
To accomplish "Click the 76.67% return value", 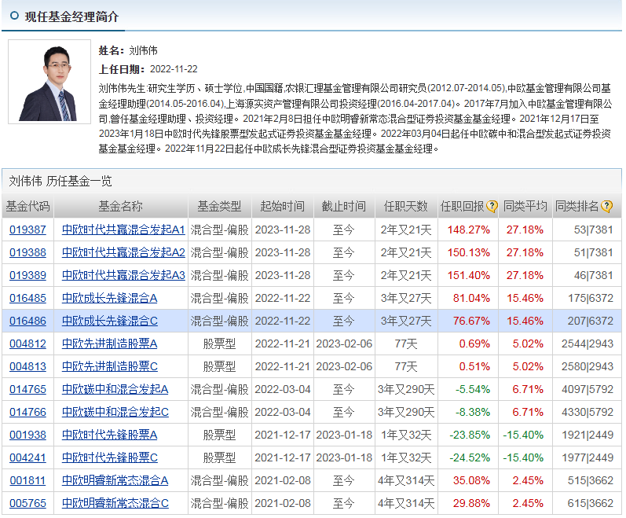I will [x=471, y=321].
